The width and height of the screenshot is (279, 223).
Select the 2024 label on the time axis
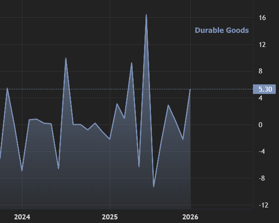tap(22, 216)
